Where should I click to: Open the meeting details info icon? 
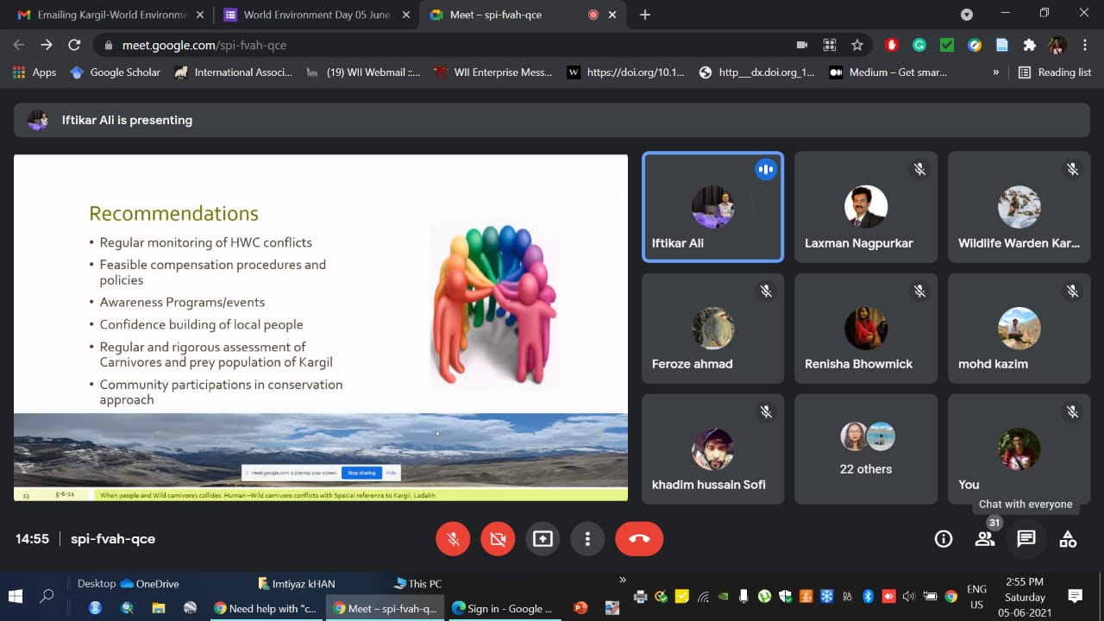pos(944,539)
